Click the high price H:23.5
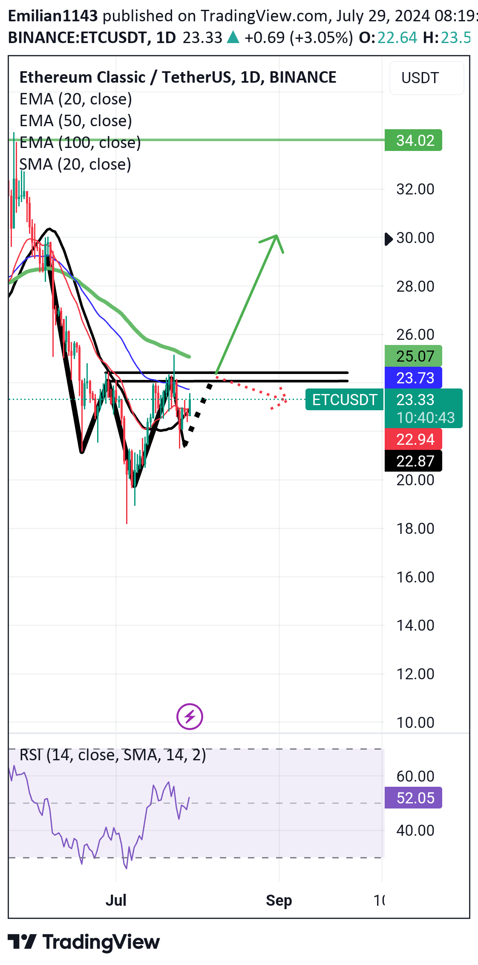Viewport: 478px width, 965px height. [447, 38]
